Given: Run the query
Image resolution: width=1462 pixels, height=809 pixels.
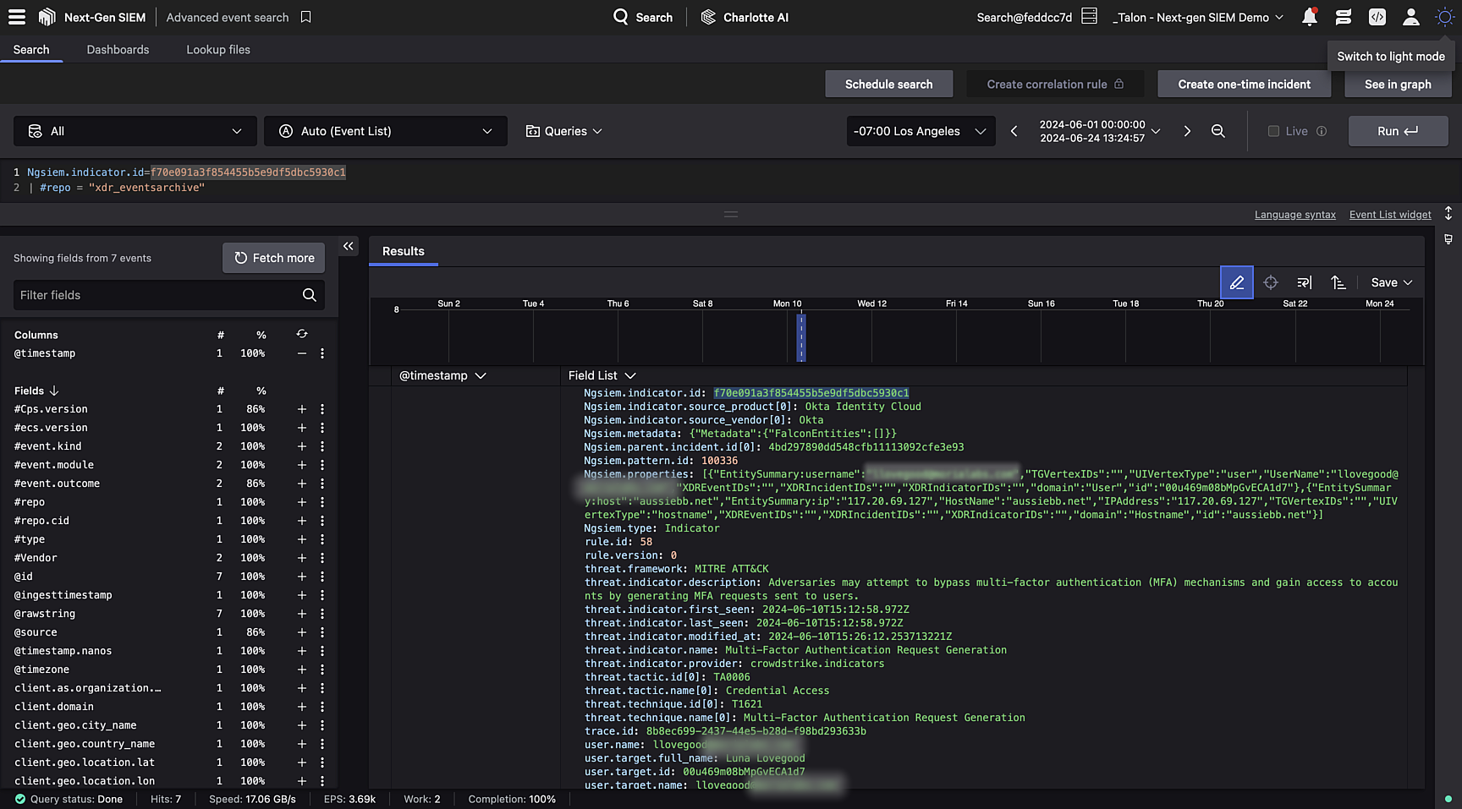Looking at the screenshot, I should click(x=1398, y=131).
